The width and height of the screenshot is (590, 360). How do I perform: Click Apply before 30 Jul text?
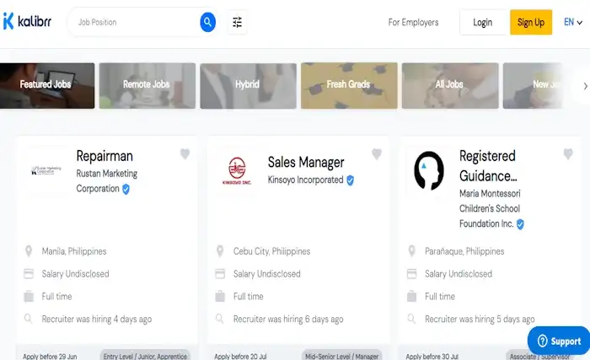point(432,357)
